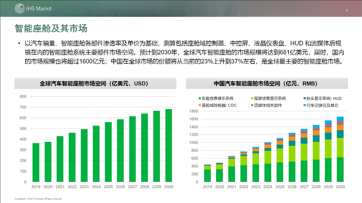The image size is (362, 203).
Task: Click the blue 行车记录仪及其它 legend swatch
Action: [x=304, y=105]
